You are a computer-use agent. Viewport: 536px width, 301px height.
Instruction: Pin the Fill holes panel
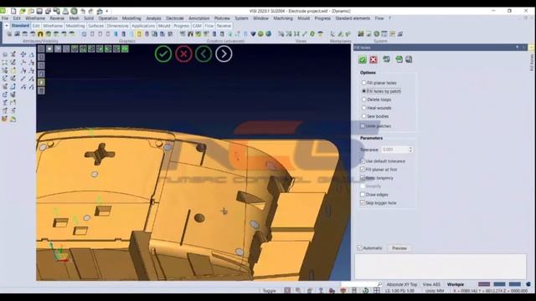tap(518, 48)
